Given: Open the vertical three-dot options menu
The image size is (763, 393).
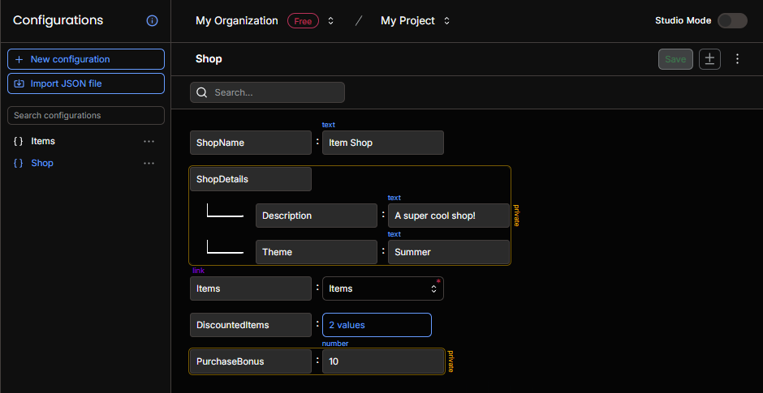Looking at the screenshot, I should (737, 59).
